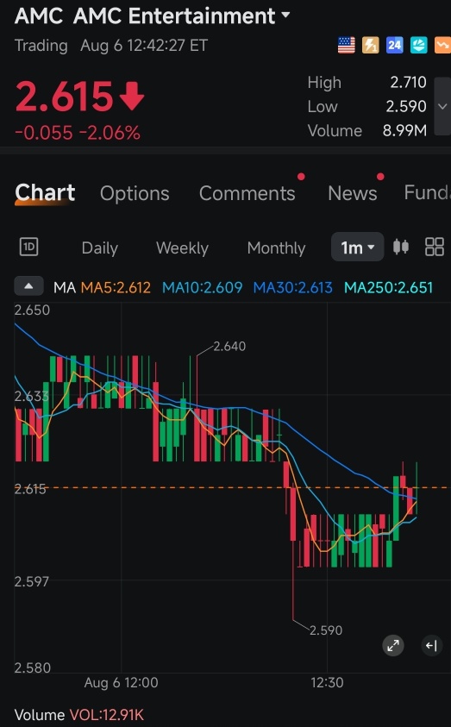
Task: Tap the Aug 6 12:00 time axis label
Action: [121, 682]
